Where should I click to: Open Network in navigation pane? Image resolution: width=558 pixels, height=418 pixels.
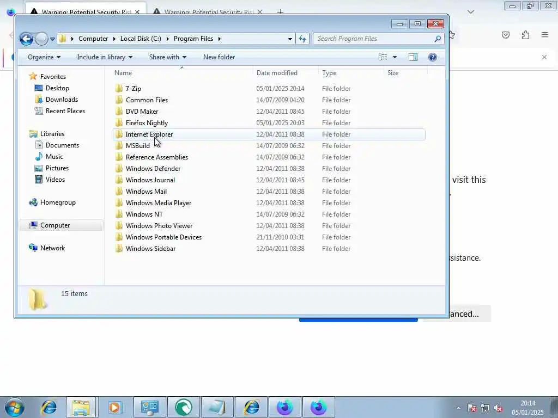(52, 248)
